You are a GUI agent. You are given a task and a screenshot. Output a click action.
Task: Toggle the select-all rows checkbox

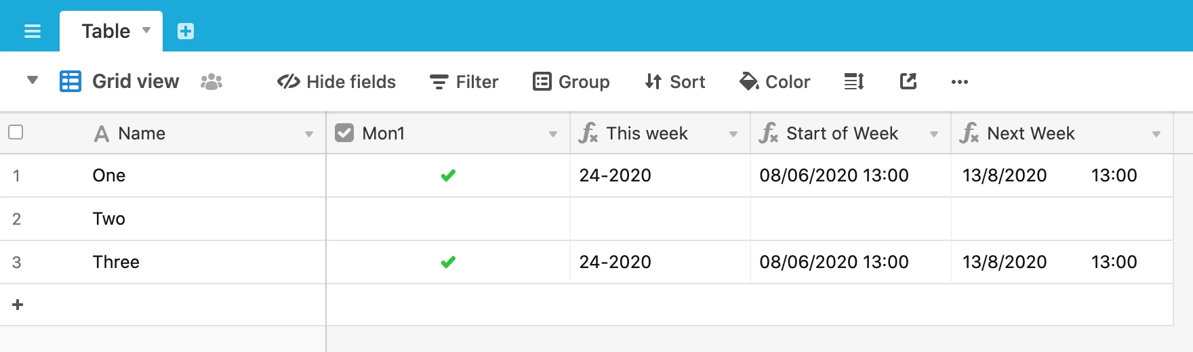tap(16, 132)
